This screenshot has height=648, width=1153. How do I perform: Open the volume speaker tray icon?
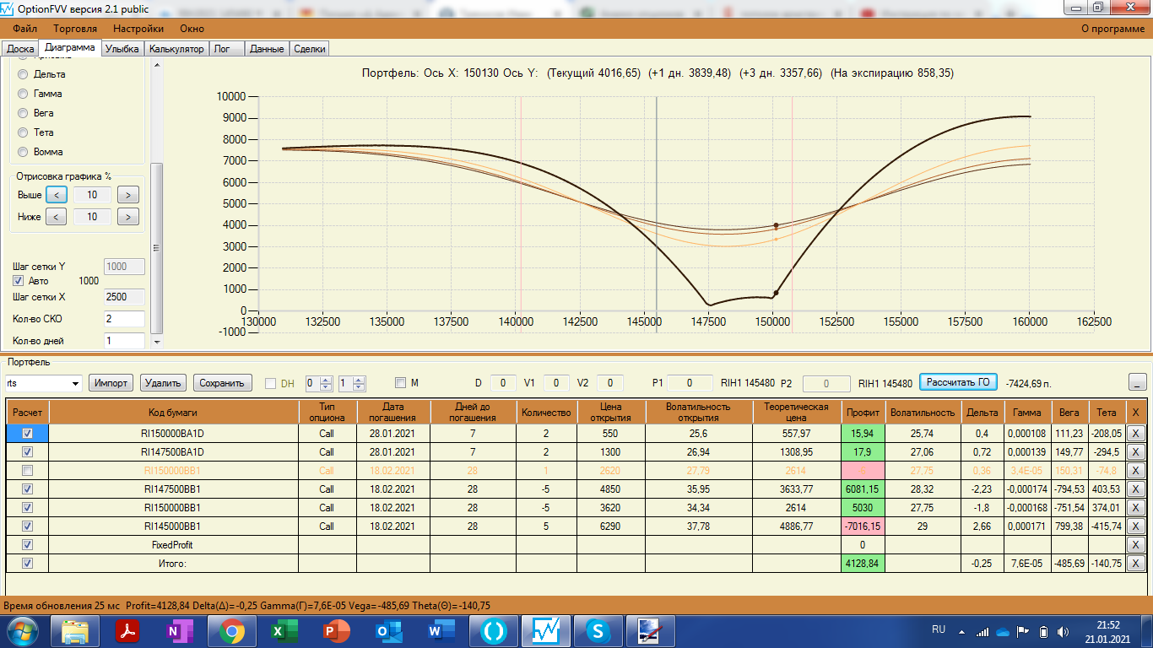1064,631
